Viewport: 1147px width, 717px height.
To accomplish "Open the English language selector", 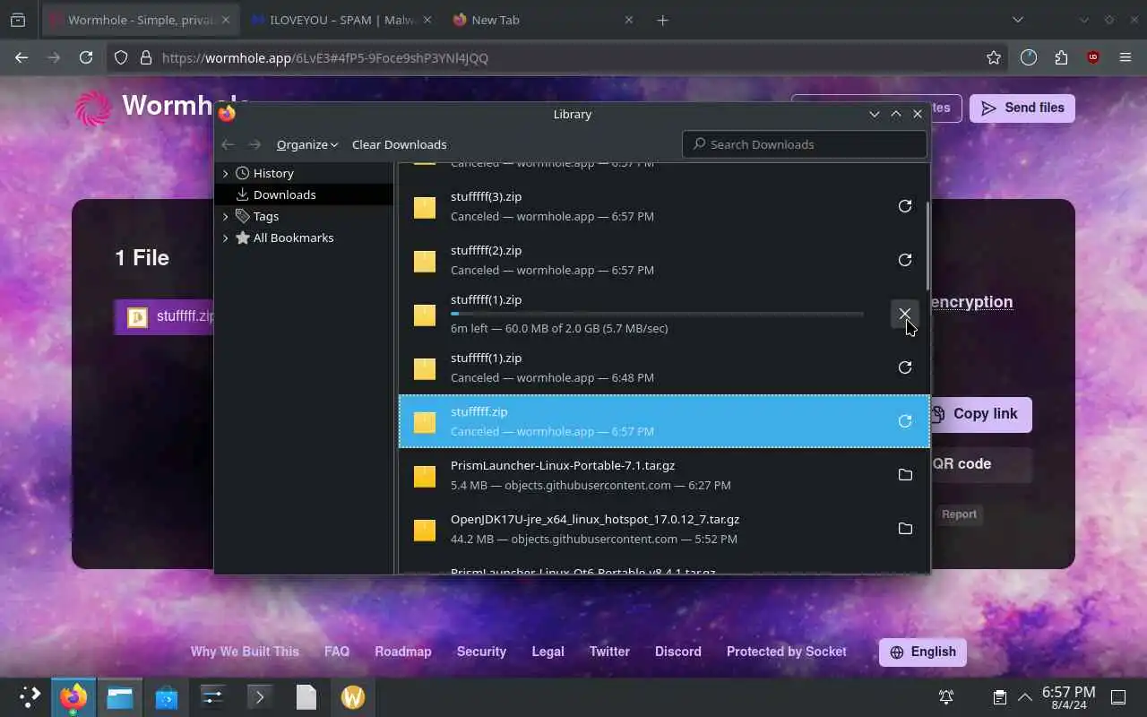I will (x=923, y=652).
